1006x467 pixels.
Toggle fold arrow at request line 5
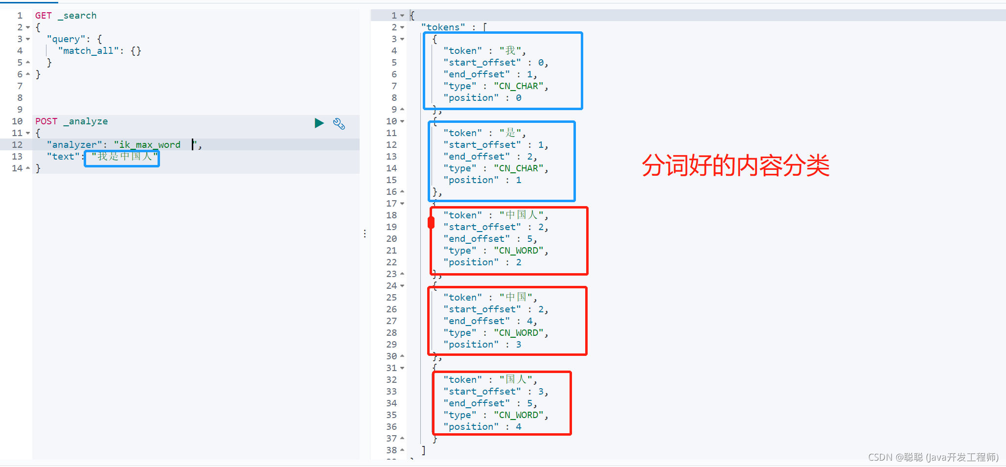pyautogui.click(x=28, y=63)
